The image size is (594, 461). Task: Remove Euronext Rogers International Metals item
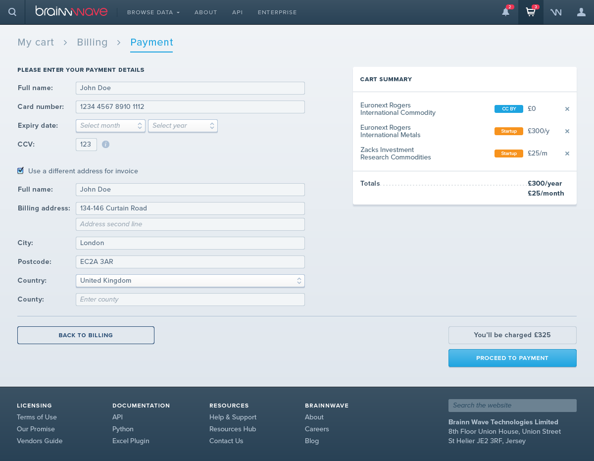(567, 131)
